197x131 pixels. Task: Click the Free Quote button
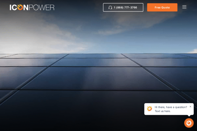pyautogui.click(x=162, y=7)
